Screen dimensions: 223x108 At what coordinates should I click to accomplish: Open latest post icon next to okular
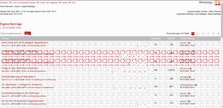click(x=191, y=69)
